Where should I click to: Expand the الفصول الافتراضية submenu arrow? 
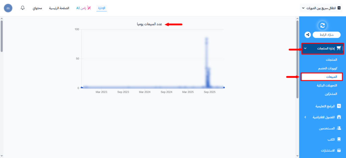click(305, 117)
